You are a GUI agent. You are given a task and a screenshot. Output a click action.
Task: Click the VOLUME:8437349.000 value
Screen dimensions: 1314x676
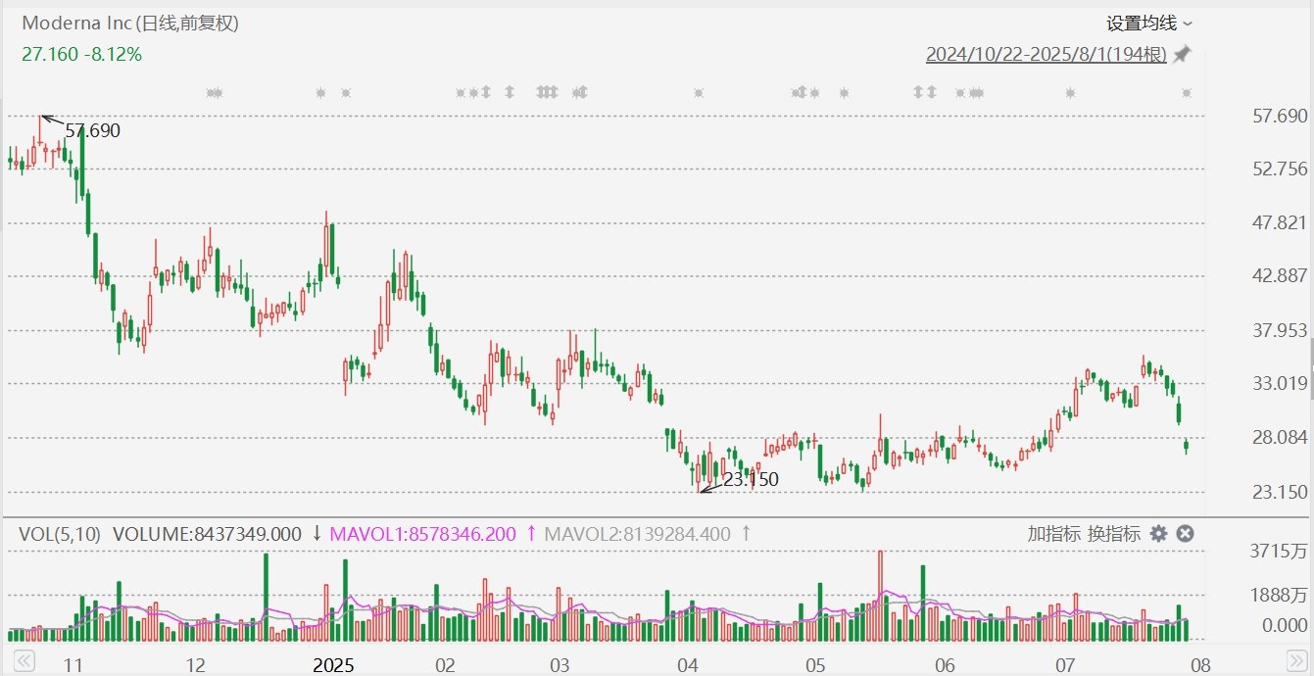208,534
